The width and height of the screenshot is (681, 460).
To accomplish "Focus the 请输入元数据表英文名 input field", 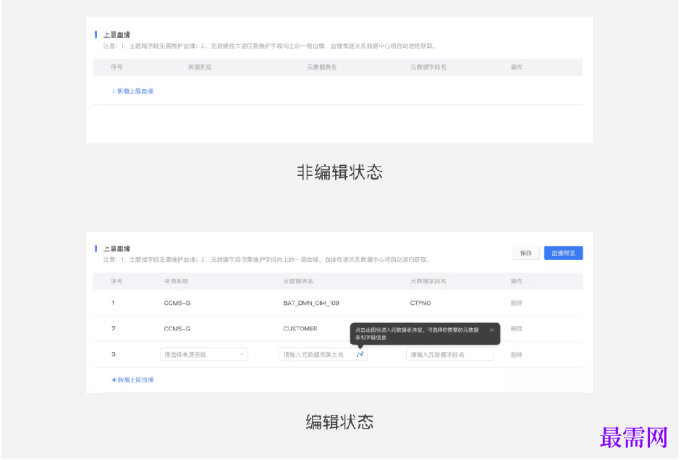I will coord(317,355).
